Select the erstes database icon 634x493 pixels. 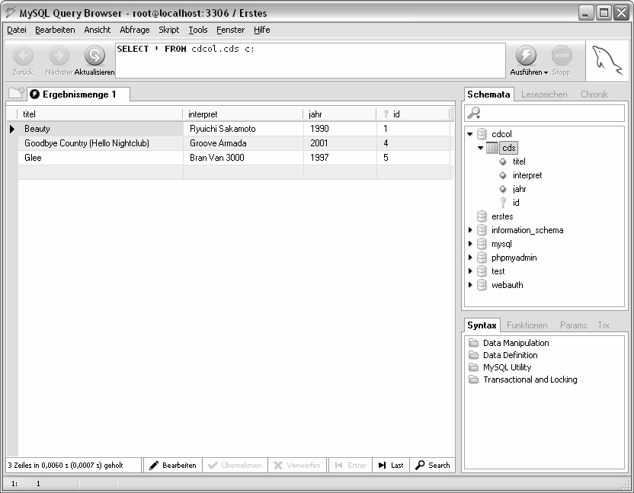482,216
